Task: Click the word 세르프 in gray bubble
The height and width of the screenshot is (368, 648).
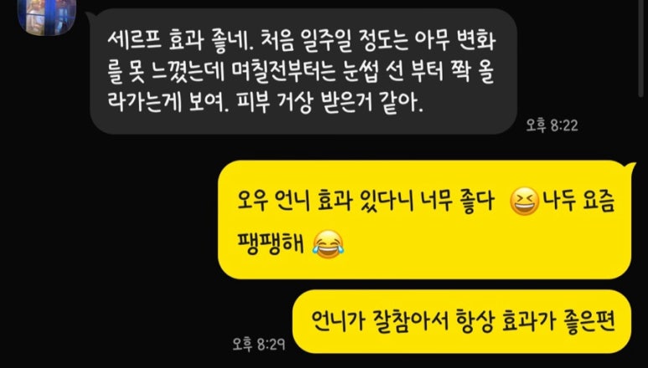Action: pyautogui.click(x=135, y=41)
